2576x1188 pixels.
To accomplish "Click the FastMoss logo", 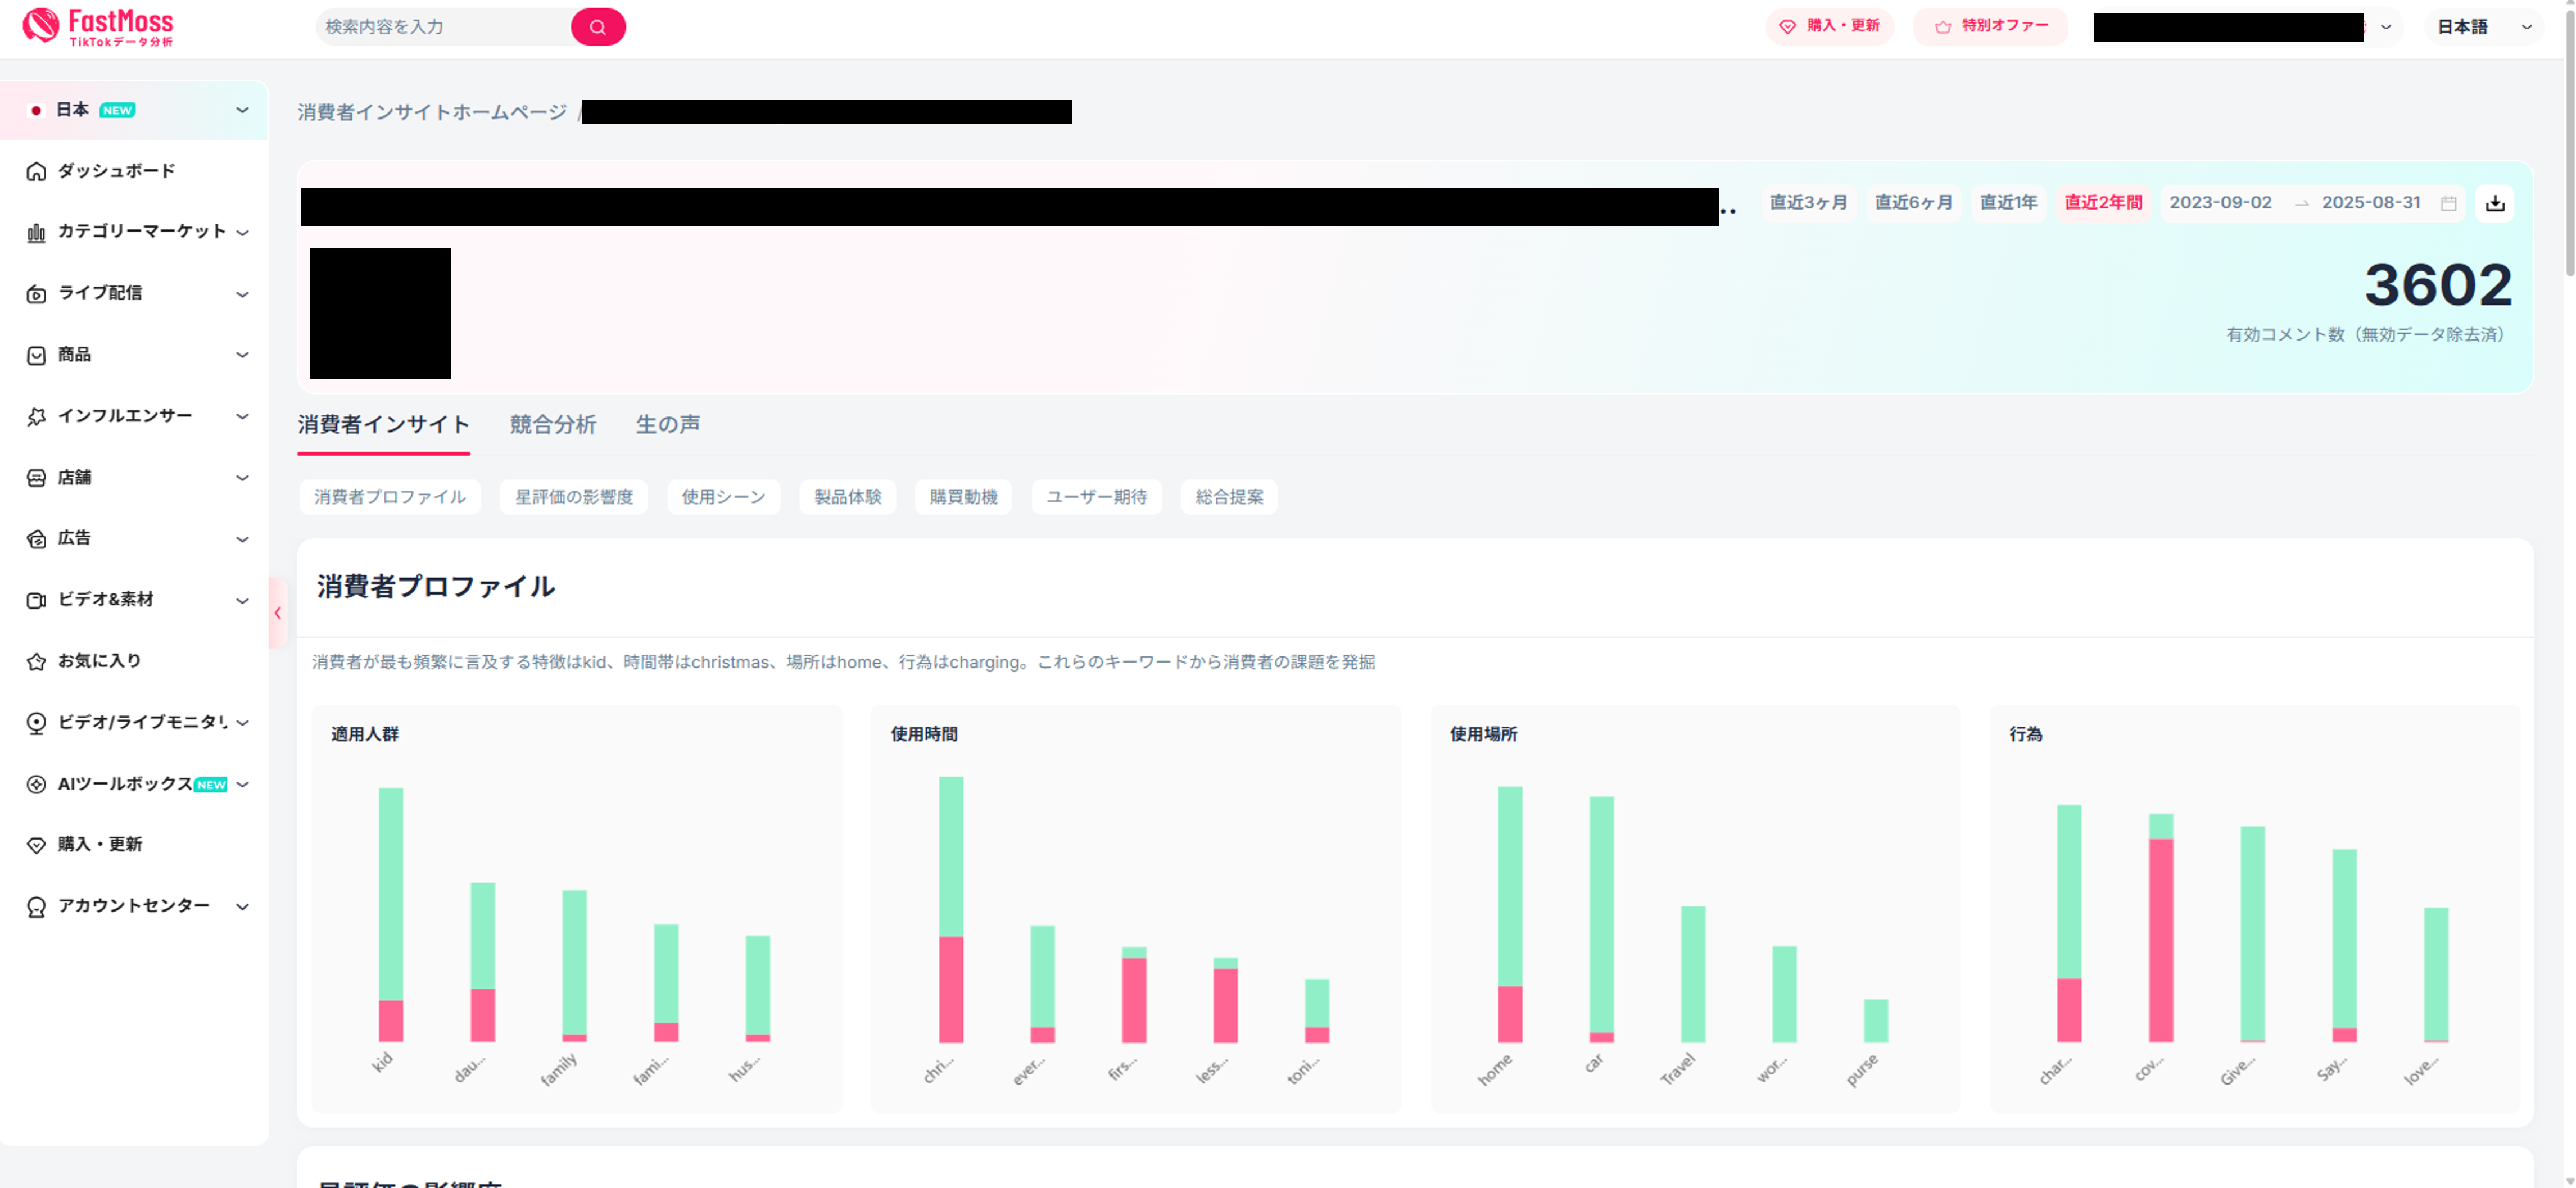I will [x=98, y=27].
